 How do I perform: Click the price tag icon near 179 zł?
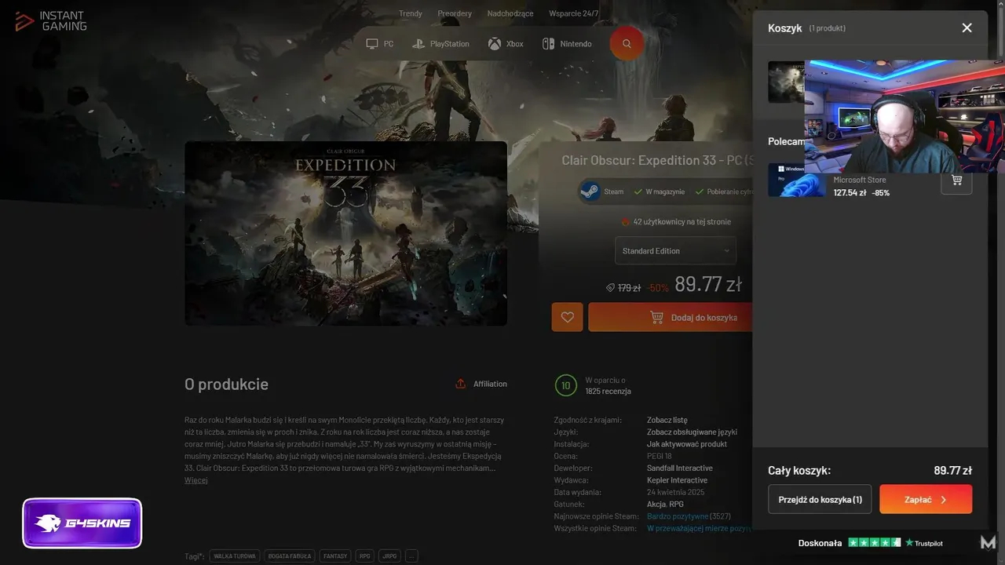611,288
